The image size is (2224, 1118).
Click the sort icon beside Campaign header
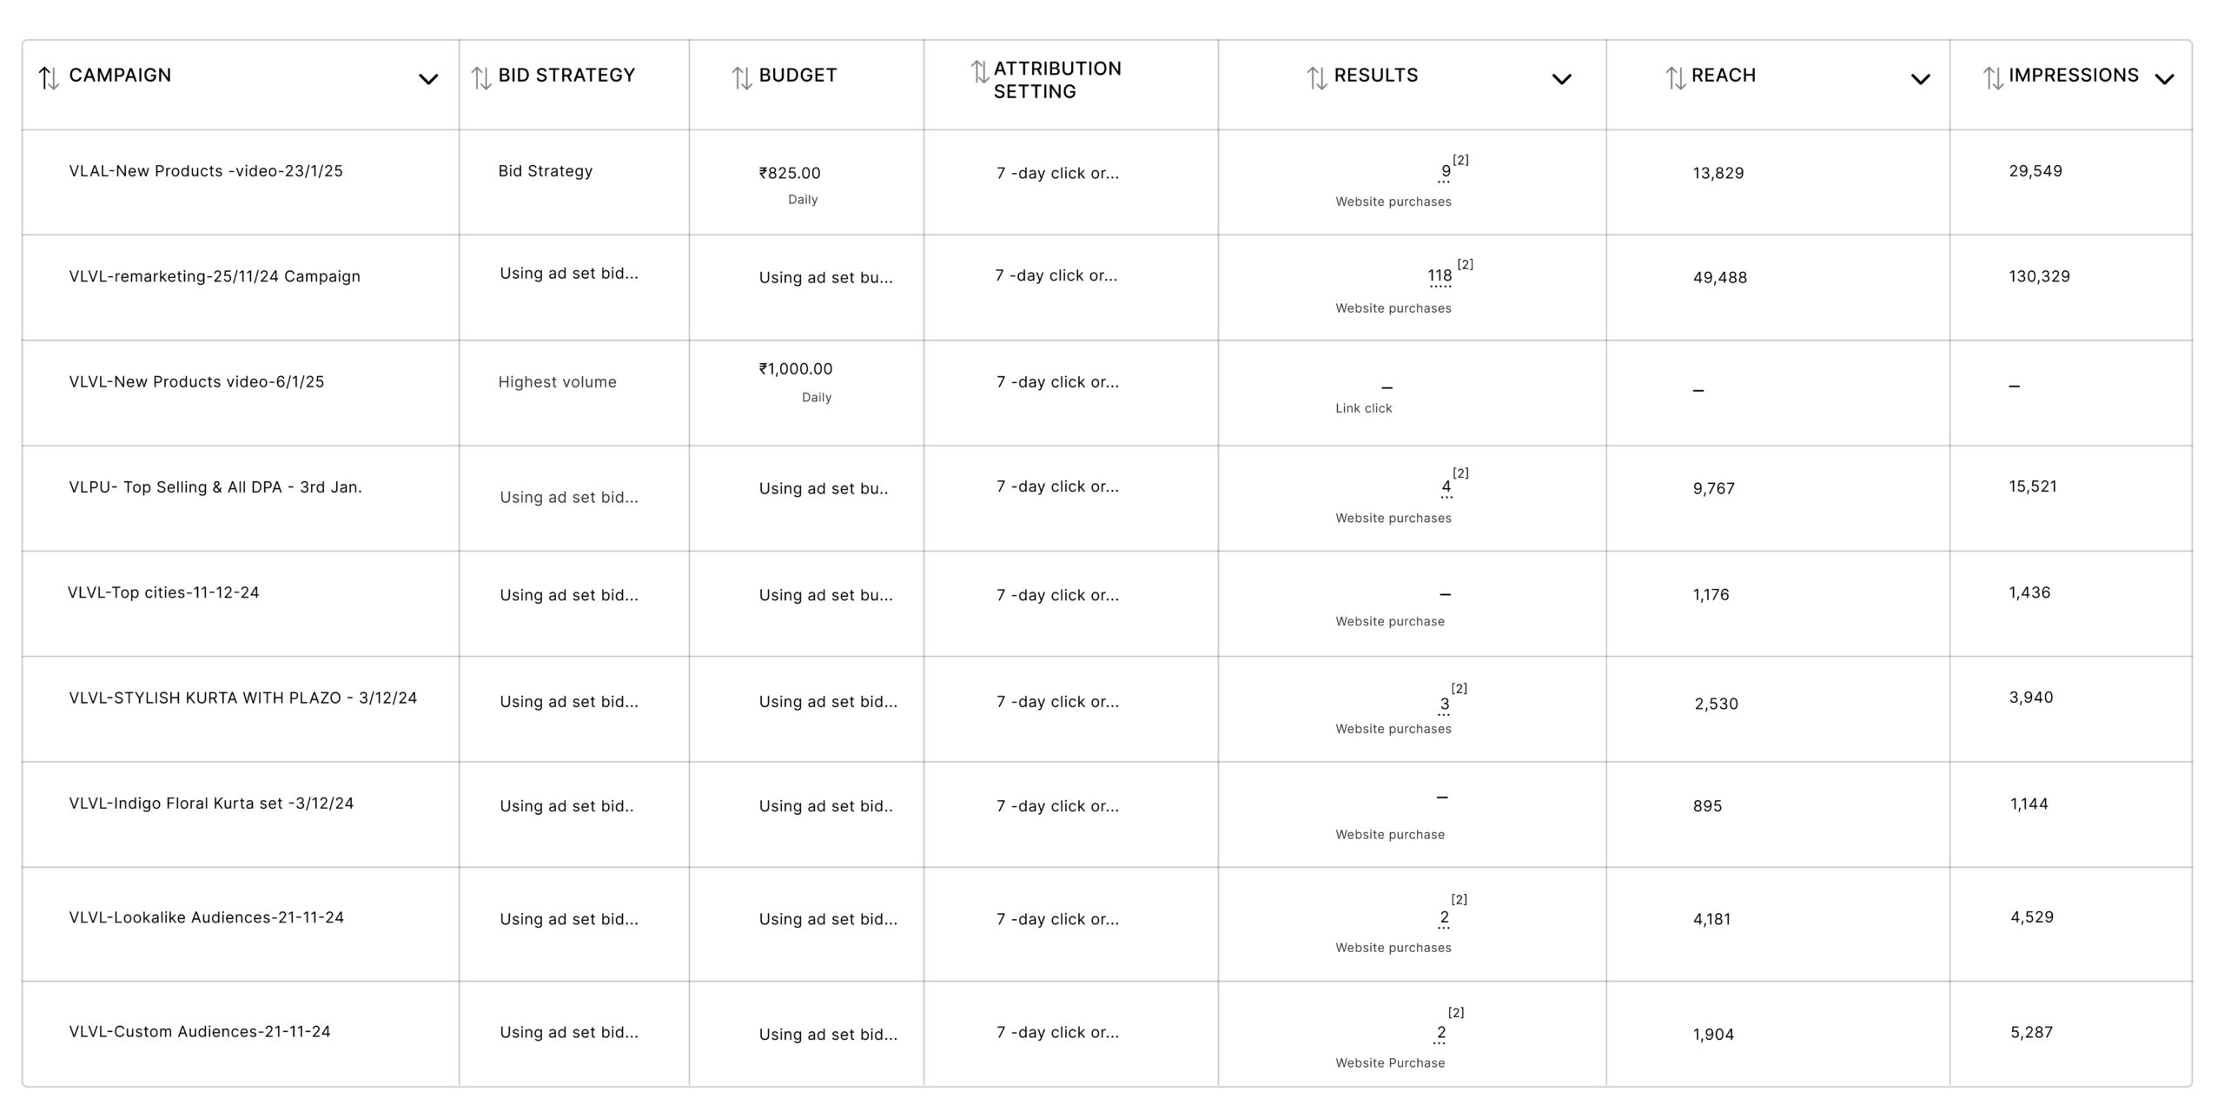pyautogui.click(x=49, y=78)
